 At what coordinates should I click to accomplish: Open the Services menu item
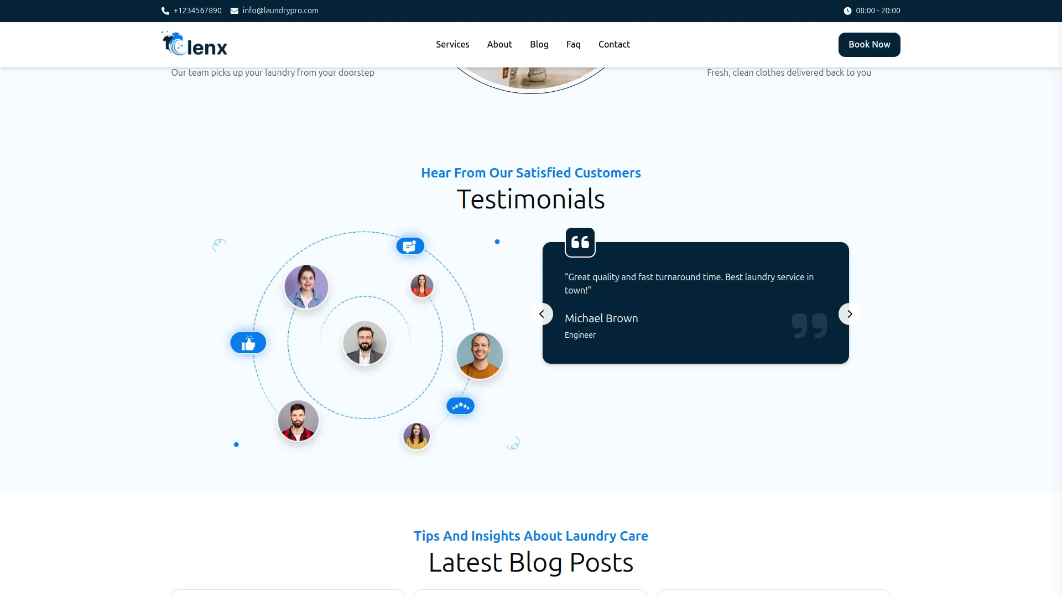coord(452,44)
